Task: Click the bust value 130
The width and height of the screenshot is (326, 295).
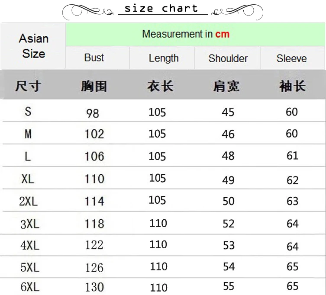Action: point(94,287)
